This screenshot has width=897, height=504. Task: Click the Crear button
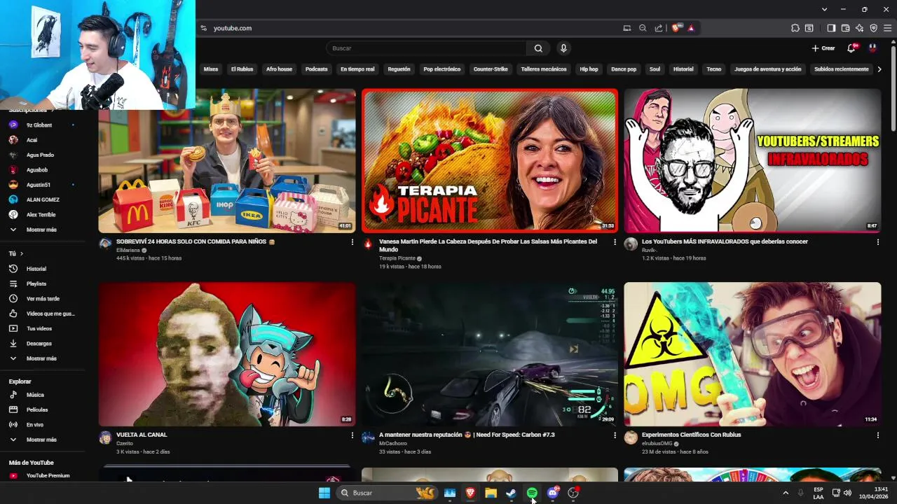[823, 48]
